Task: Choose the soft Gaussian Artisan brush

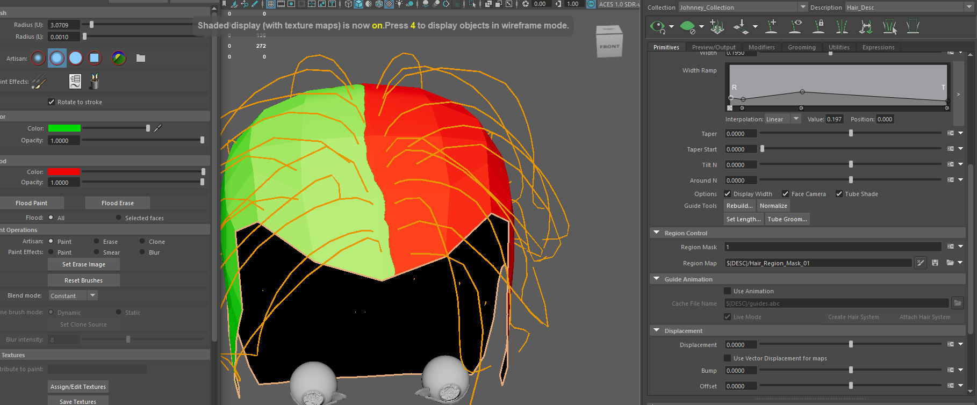Action: [x=38, y=58]
